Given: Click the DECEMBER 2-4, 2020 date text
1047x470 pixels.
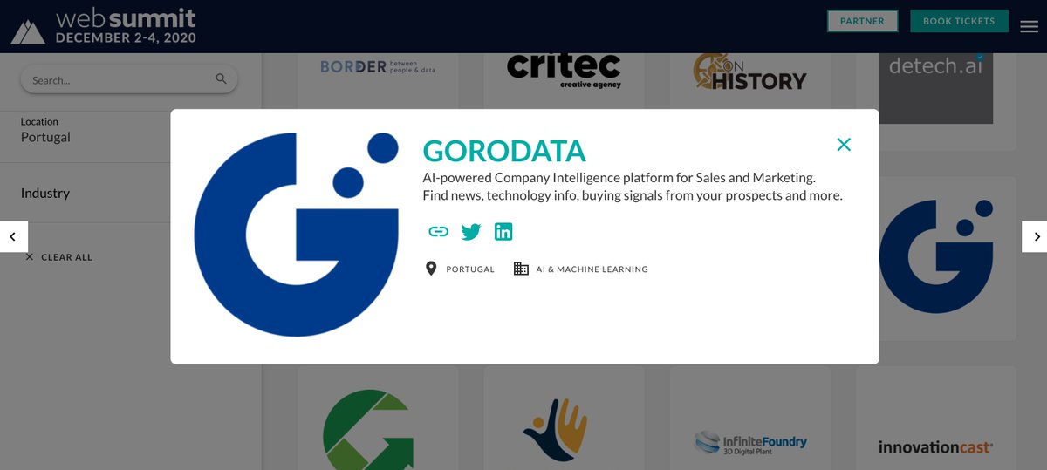Looking at the screenshot, I should coord(126,38).
